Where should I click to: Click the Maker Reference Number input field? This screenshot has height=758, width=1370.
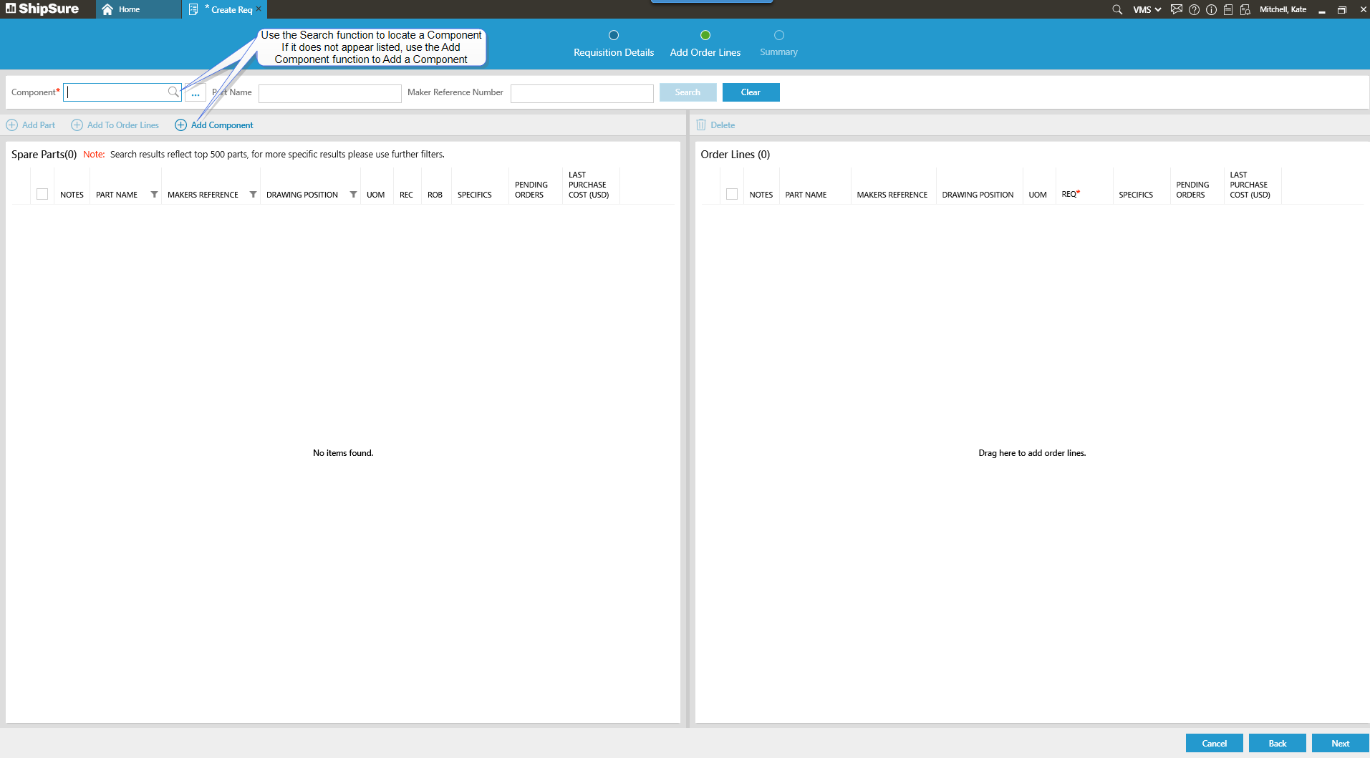[x=582, y=93]
